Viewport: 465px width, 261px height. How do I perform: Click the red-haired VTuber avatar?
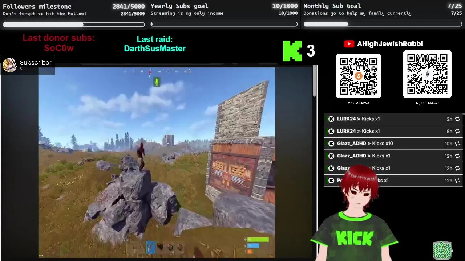[355, 214]
